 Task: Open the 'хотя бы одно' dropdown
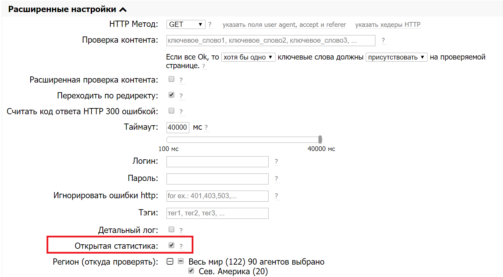(248, 57)
